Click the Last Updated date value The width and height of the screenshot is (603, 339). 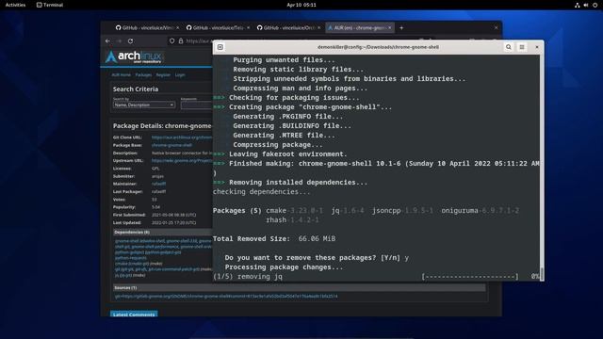[x=173, y=222]
